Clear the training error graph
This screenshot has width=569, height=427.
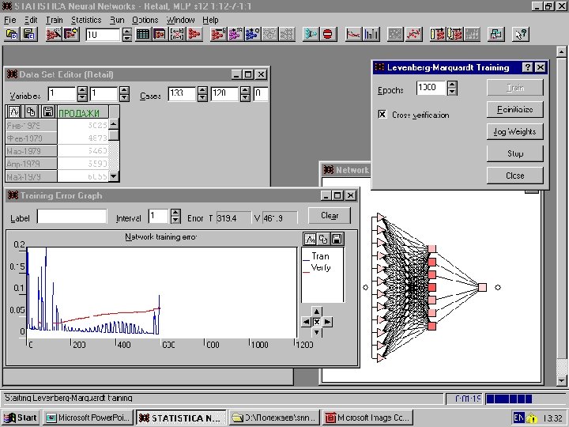(x=330, y=216)
